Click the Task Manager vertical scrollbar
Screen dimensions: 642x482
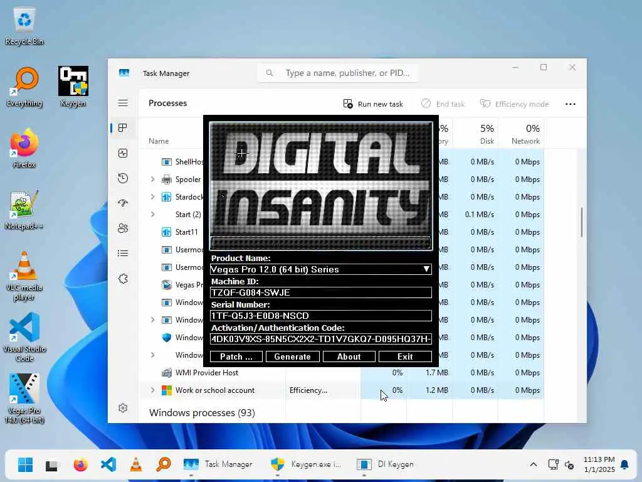coord(581,222)
